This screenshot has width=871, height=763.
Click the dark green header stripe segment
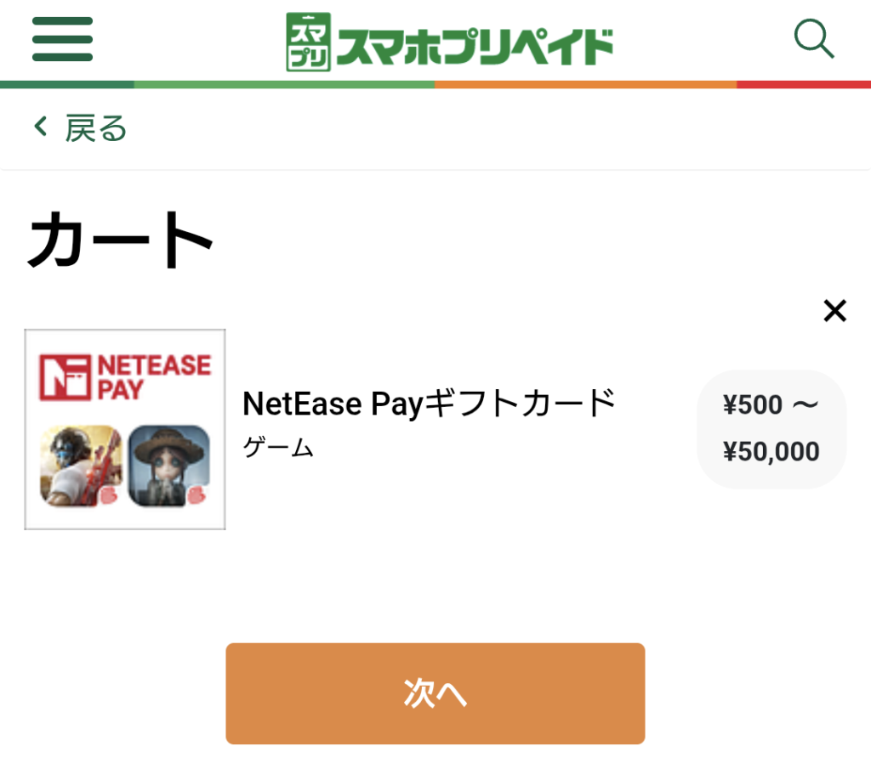pyautogui.click(x=66, y=85)
